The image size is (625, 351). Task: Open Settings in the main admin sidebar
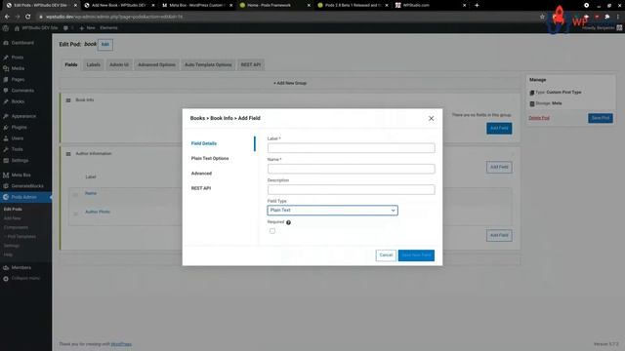coord(20,160)
